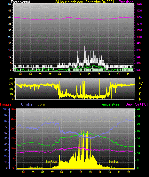Click the 980 value on pressure axis
The image size is (149, 177).
coord(138,63)
